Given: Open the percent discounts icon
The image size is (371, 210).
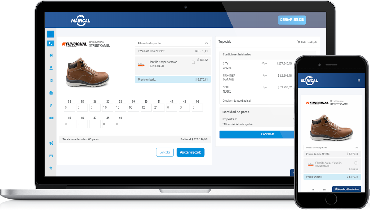Looking at the screenshot, I should (51, 168).
